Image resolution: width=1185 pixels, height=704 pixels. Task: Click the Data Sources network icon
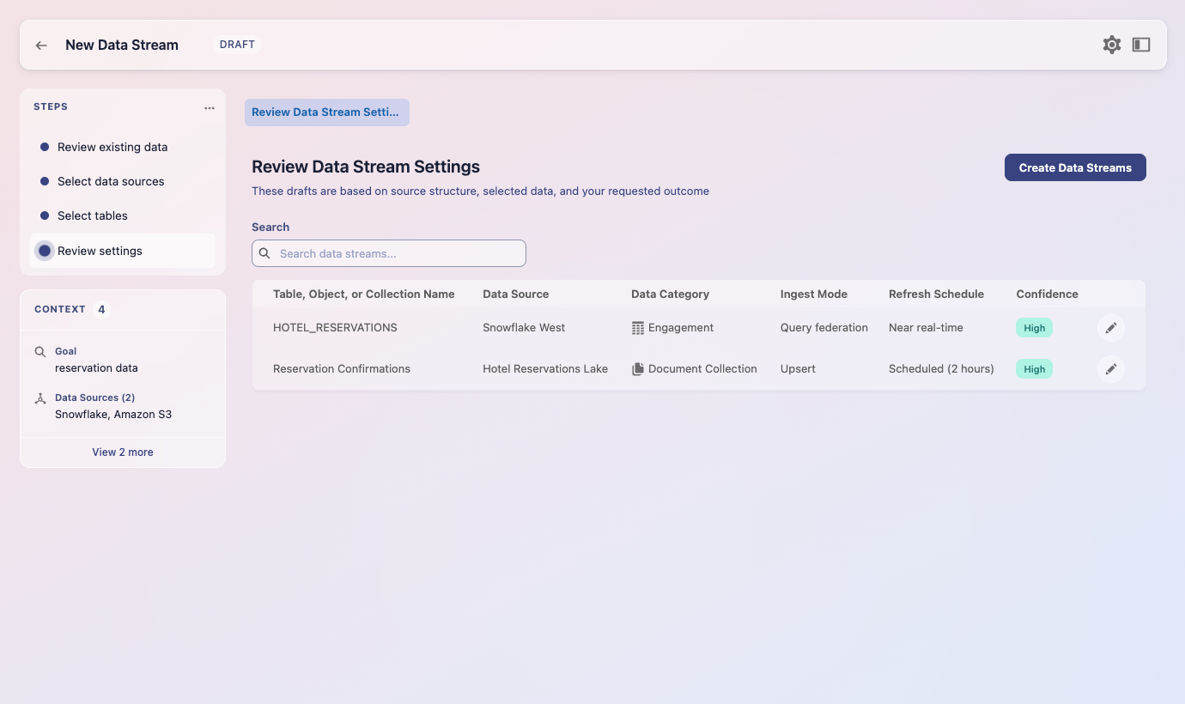click(x=40, y=398)
